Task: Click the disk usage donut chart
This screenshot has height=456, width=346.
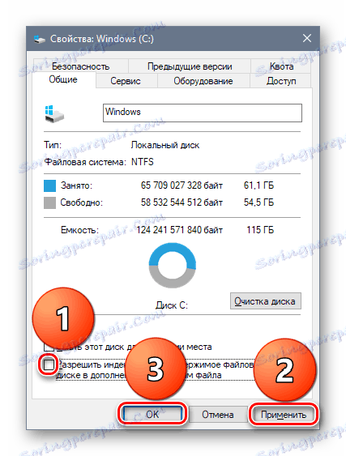Action: pyautogui.click(x=173, y=265)
